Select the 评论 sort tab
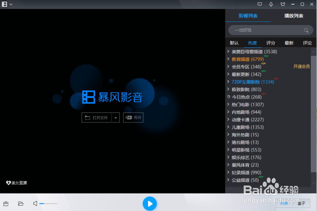The image size is (317, 211). 307,43
